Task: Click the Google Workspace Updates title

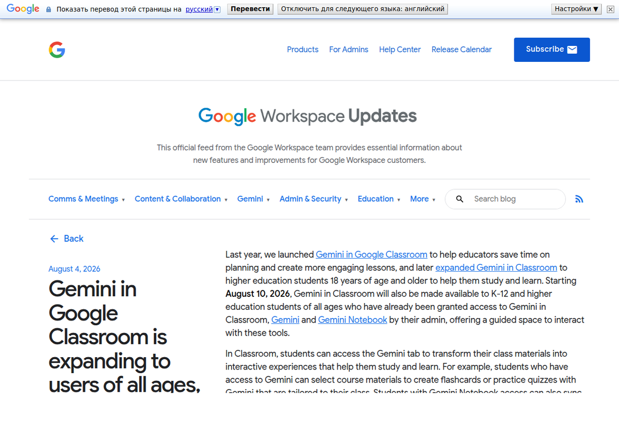Action: [308, 116]
